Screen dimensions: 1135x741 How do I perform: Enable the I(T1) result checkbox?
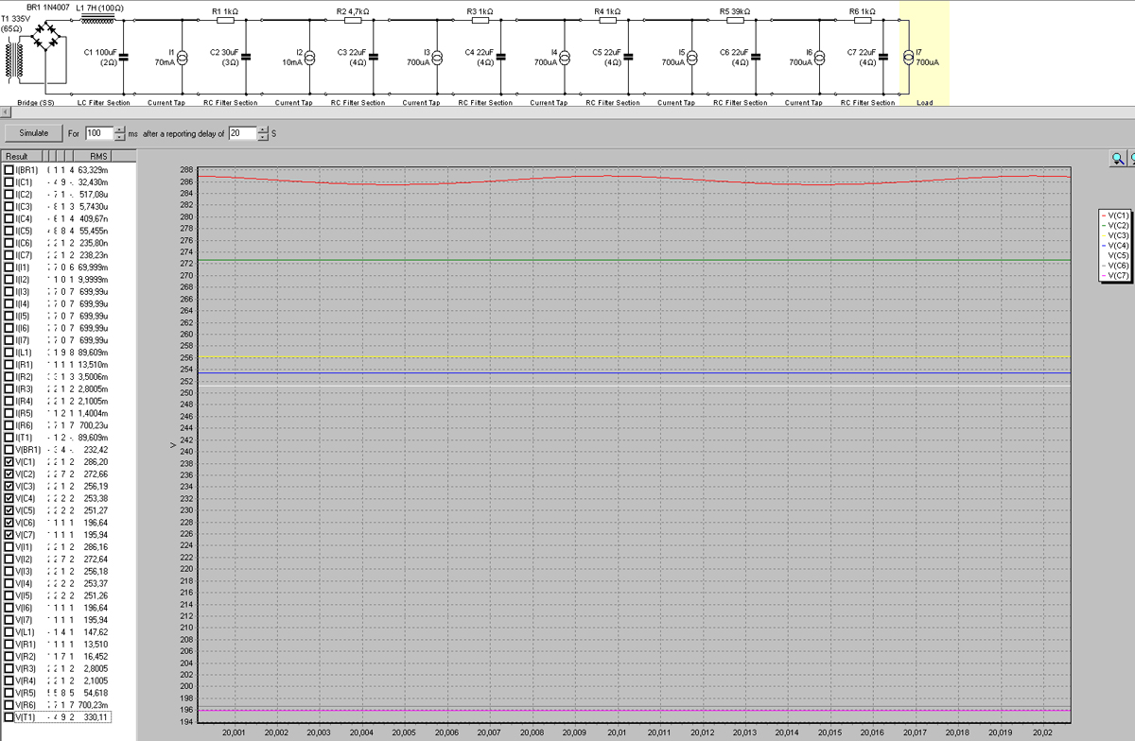click(9, 438)
